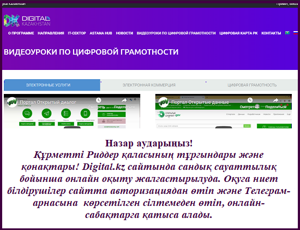Play the Портал Открытые данные video thumbnail
Image resolution: width=300 pixels, height=230 pixels.
coord(224,111)
